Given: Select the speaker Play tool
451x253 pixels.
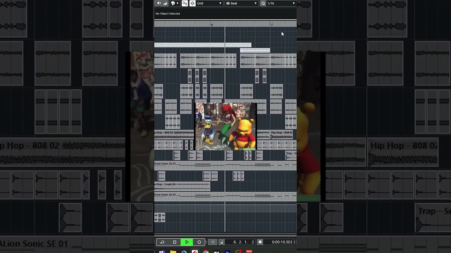Looking at the screenshot, I should pyautogui.click(x=159, y=3).
